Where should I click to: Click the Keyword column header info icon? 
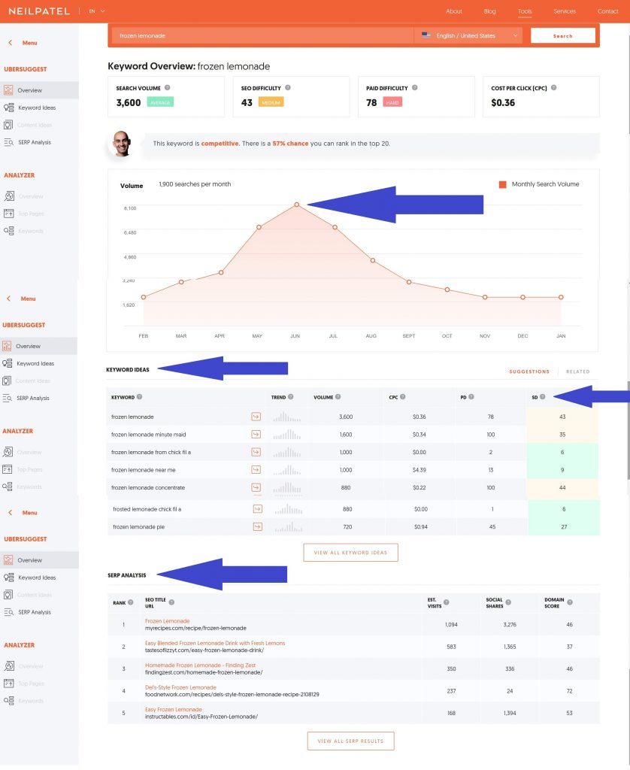point(139,397)
